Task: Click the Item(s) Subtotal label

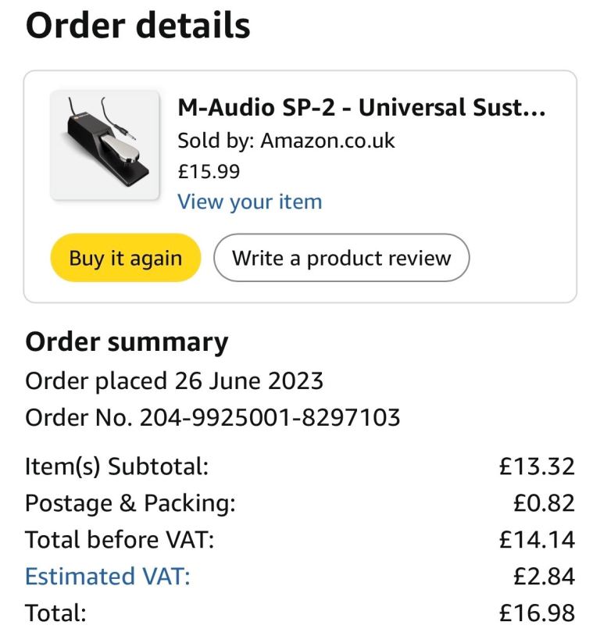Action: (x=117, y=466)
